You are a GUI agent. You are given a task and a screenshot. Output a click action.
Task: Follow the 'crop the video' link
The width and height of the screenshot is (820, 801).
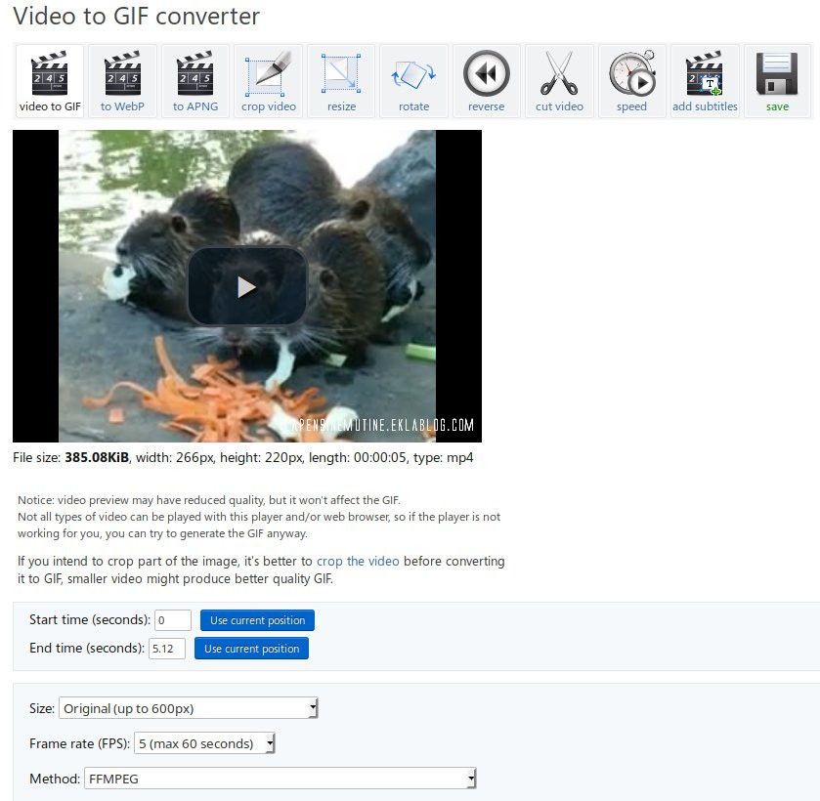(358, 562)
